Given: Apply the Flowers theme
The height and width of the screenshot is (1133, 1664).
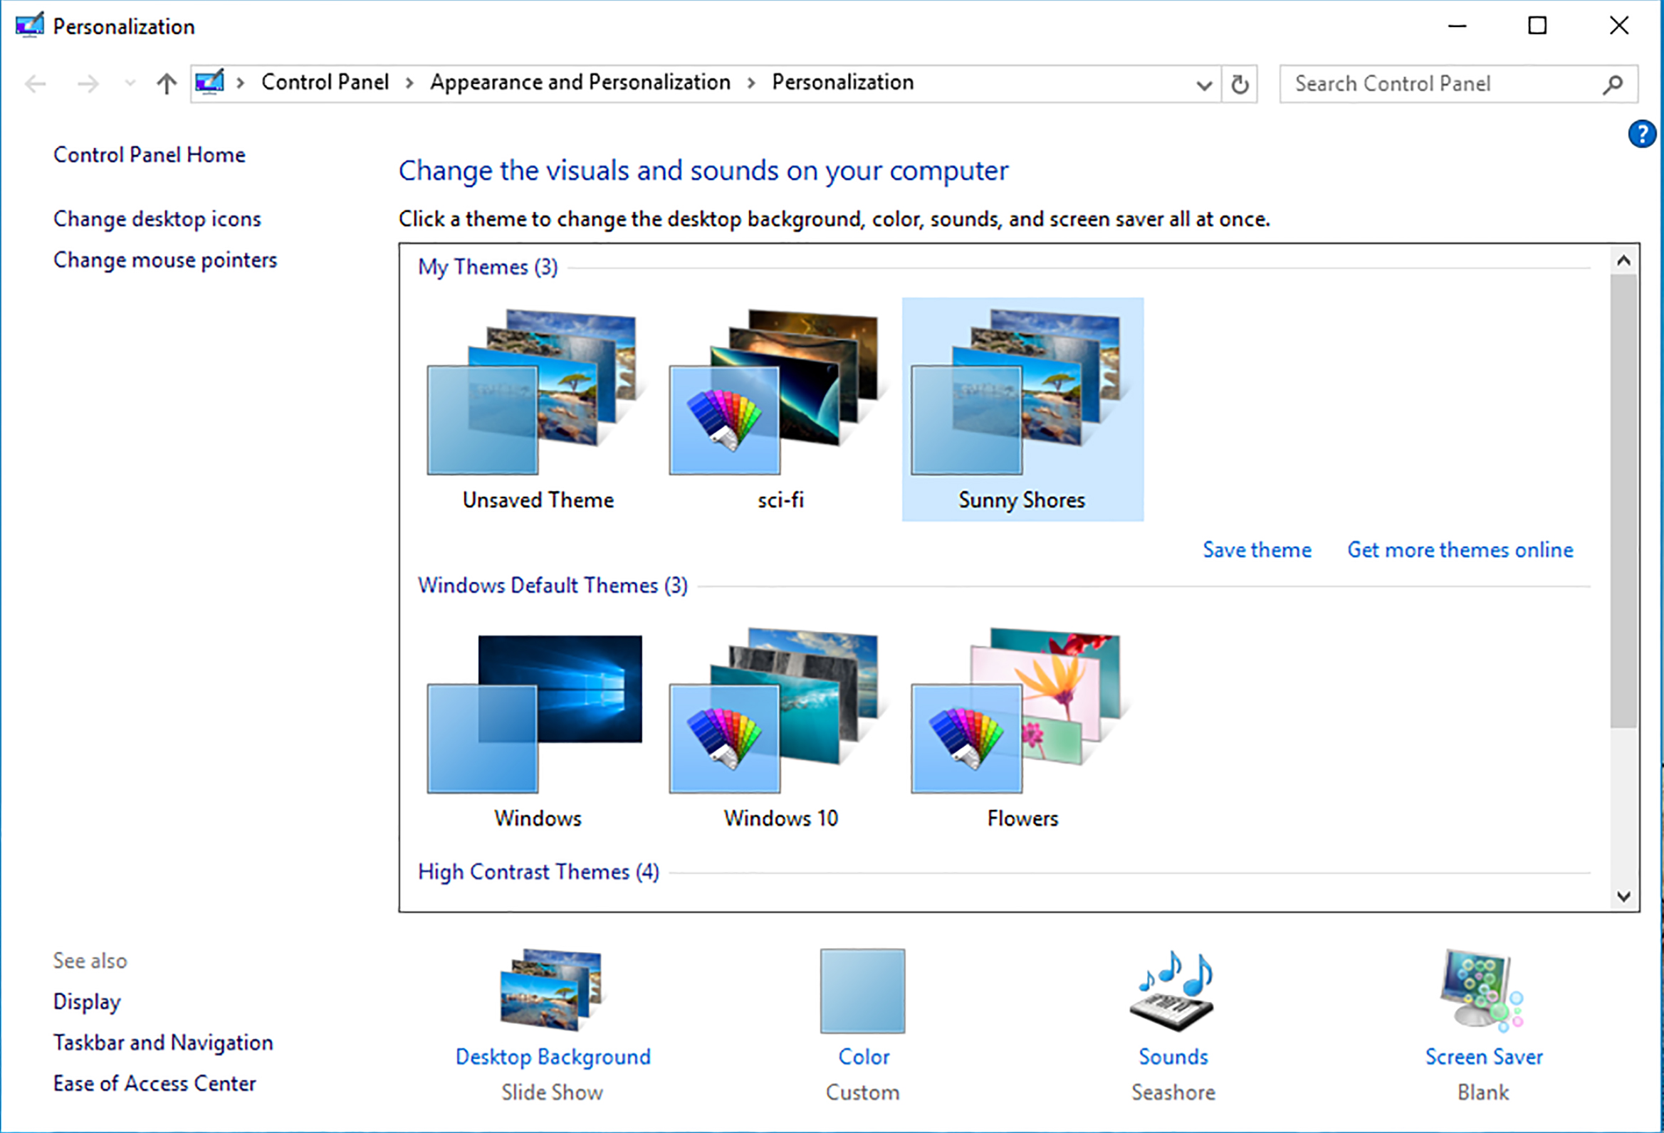Looking at the screenshot, I should click(1022, 728).
